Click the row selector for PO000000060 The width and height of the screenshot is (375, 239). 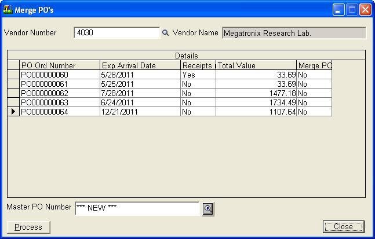pos(13,75)
